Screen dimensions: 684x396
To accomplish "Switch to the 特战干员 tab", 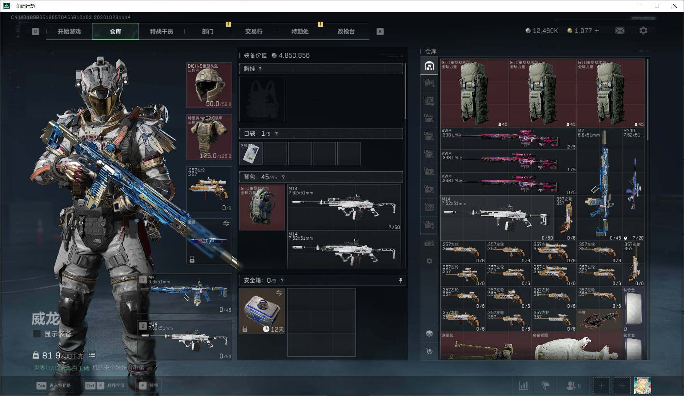I will pyautogui.click(x=162, y=31).
